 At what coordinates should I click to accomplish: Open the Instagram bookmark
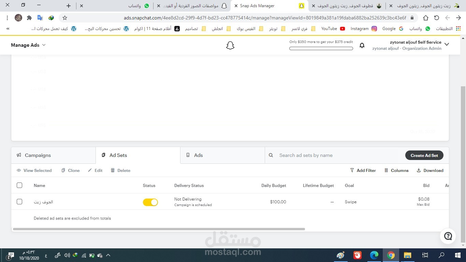pyautogui.click(x=364, y=29)
